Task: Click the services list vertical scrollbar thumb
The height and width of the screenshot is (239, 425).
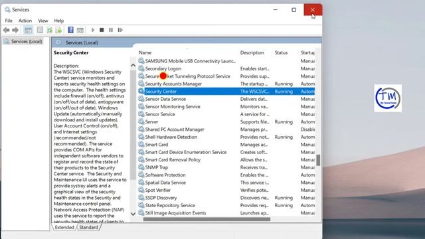Action: [x=318, y=160]
